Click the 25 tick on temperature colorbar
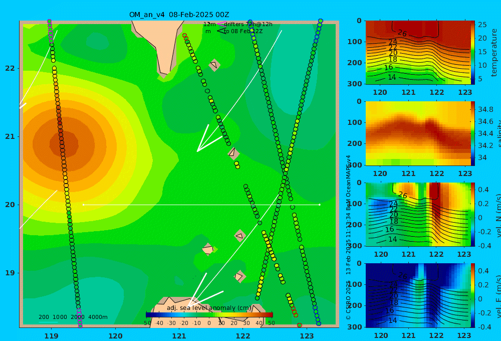The height and width of the screenshot is (341, 501). tap(482, 25)
